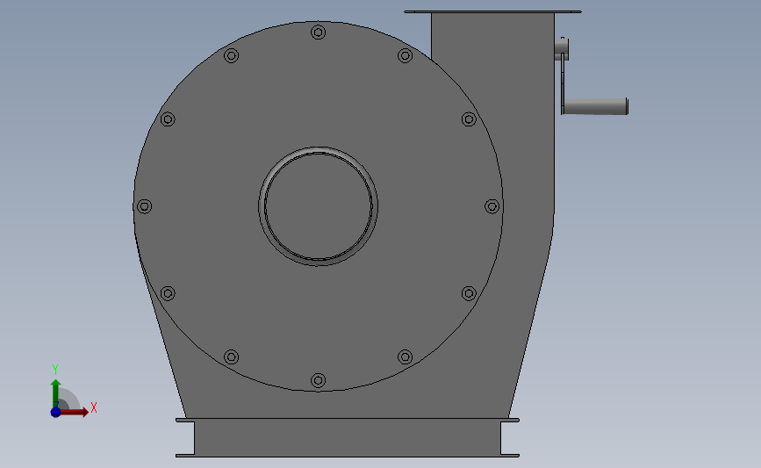The height and width of the screenshot is (468, 761).
Task: Select the red X label by the triad
Action: point(94,407)
